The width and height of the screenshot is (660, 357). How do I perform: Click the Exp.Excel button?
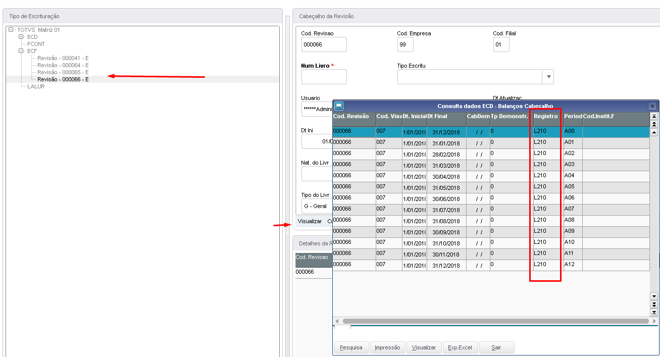pos(460,347)
